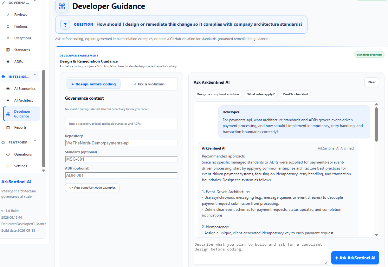Image resolution: width=388 pixels, height=267 pixels.
Task: Click the Platform section gear icon
Action: click(x=3, y=143)
